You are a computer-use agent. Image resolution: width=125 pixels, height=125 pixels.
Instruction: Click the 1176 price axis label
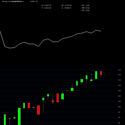(119, 70)
